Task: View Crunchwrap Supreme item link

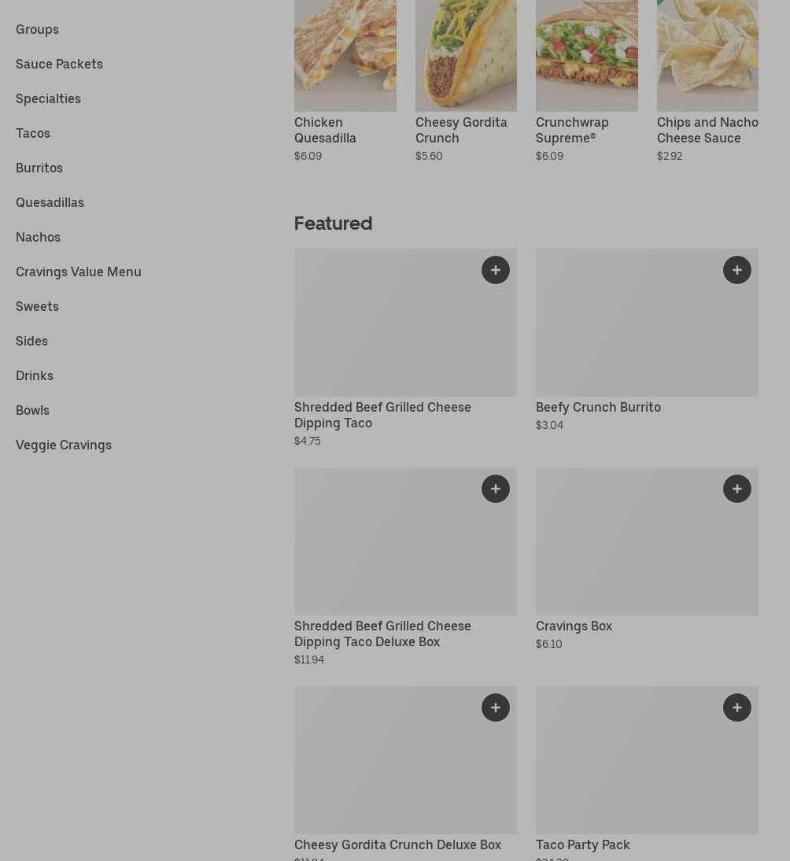Action: (572, 130)
